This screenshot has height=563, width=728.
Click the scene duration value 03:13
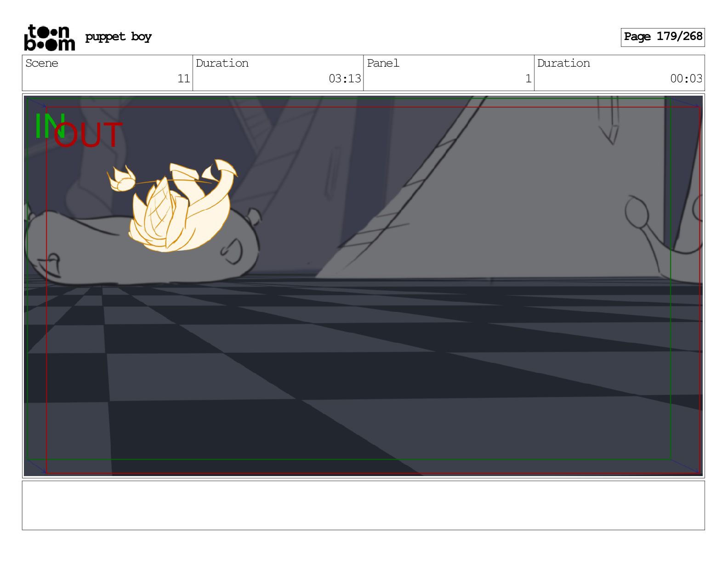345,79
